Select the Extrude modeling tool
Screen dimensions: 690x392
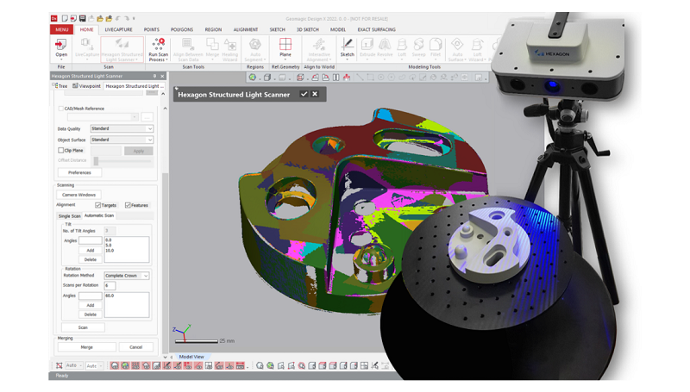pyautogui.click(x=367, y=47)
